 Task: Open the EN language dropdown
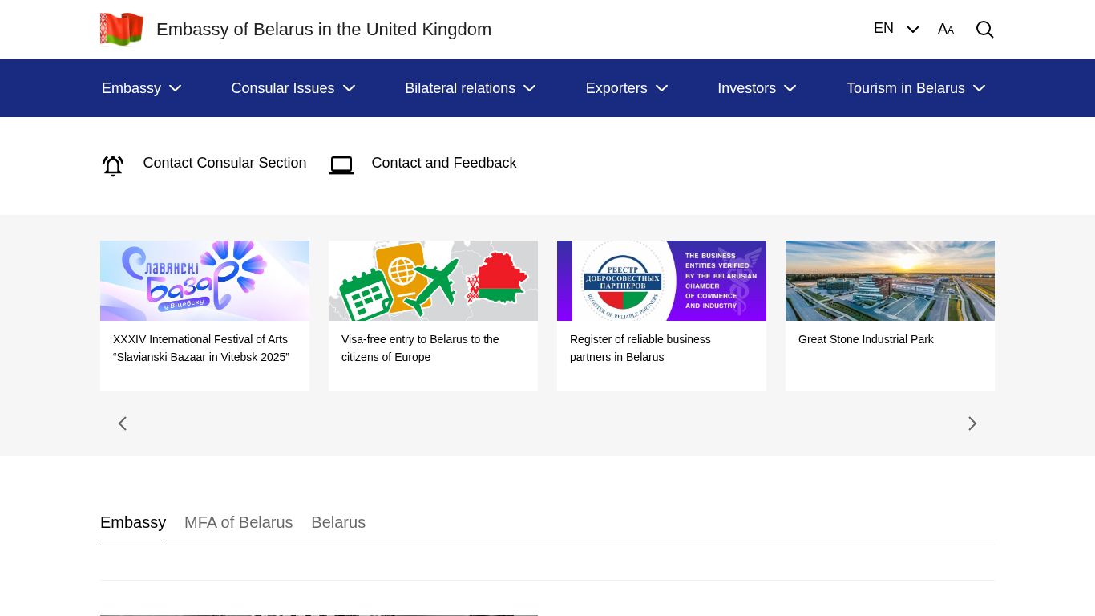[895, 29]
